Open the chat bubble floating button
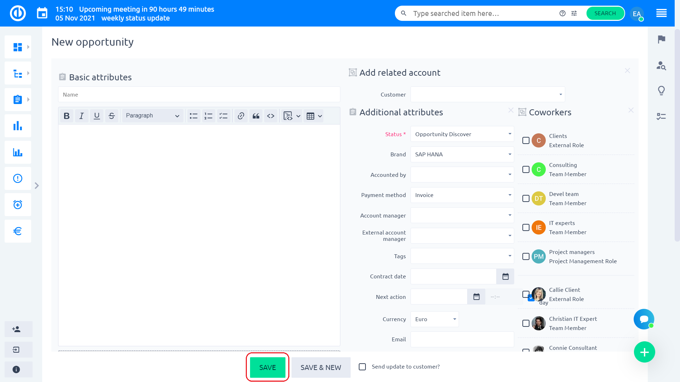Viewport: 680px width, 382px height. [x=644, y=319]
